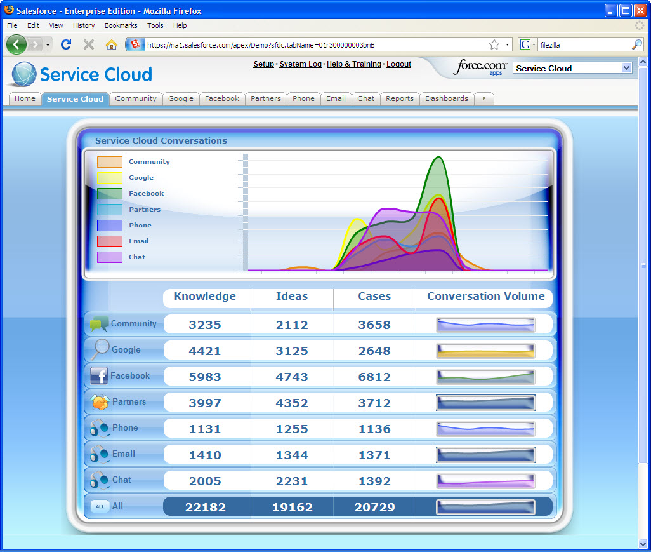Select the ALL row badge
This screenshot has width=651, height=552.
tap(100, 506)
